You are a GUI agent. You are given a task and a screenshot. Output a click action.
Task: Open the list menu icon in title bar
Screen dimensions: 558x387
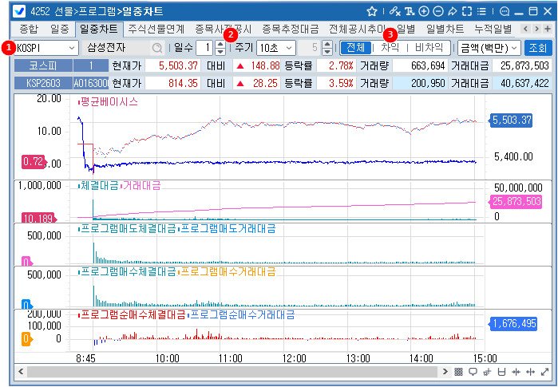pyautogui.click(x=481, y=11)
